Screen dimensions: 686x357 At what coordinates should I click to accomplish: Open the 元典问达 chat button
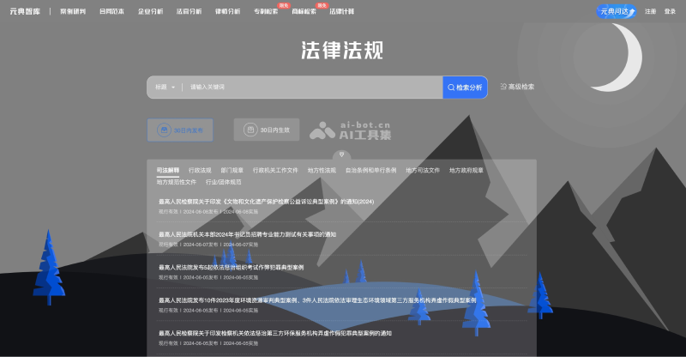[616, 11]
